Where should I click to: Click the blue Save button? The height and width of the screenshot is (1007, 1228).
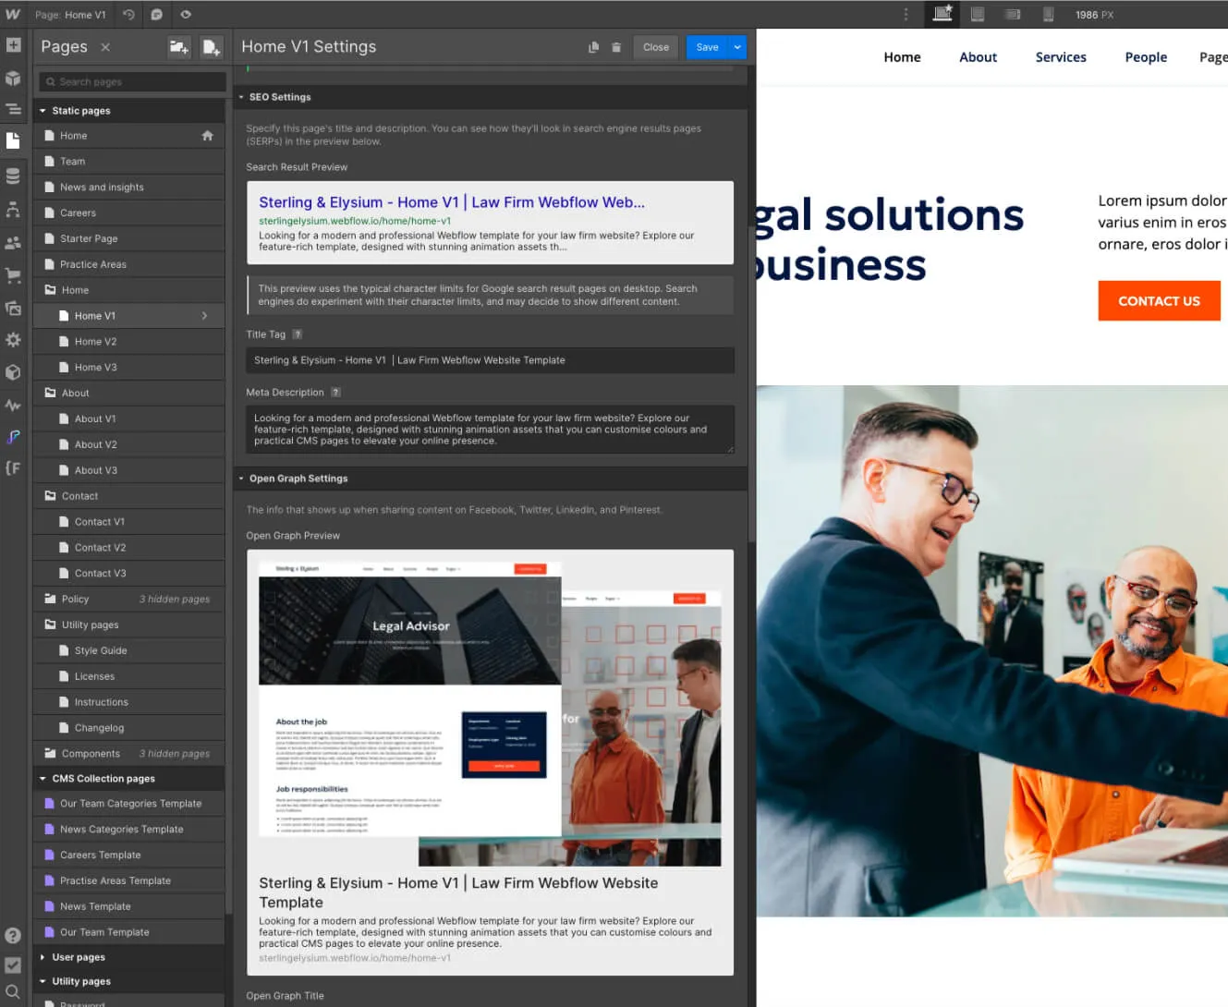pos(708,47)
